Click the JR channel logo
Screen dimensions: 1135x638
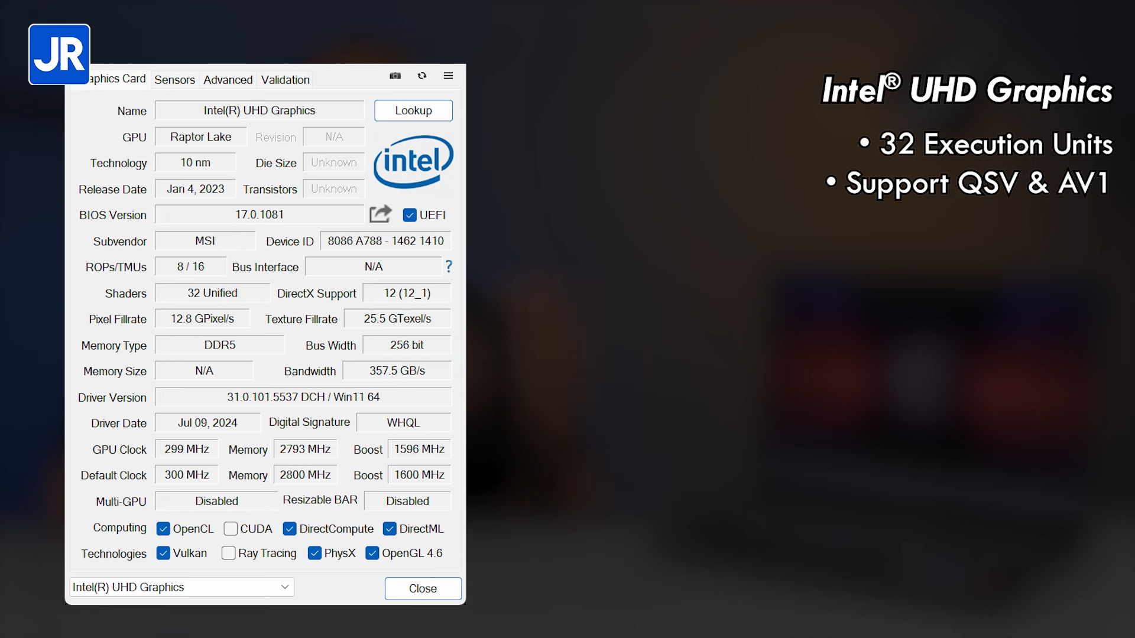point(59,54)
